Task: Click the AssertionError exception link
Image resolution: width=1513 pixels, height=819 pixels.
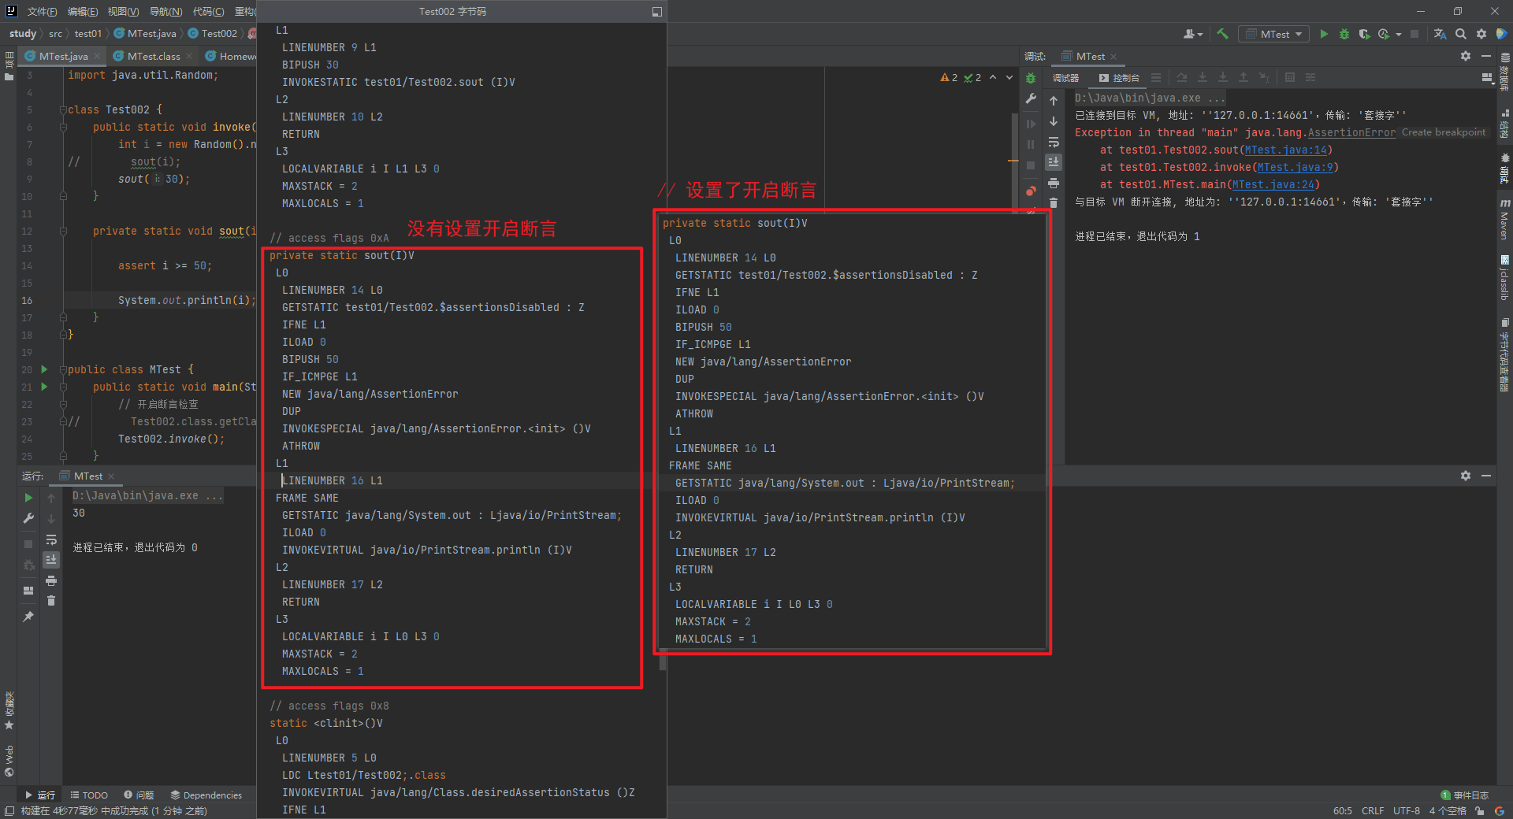Action: tap(1351, 132)
